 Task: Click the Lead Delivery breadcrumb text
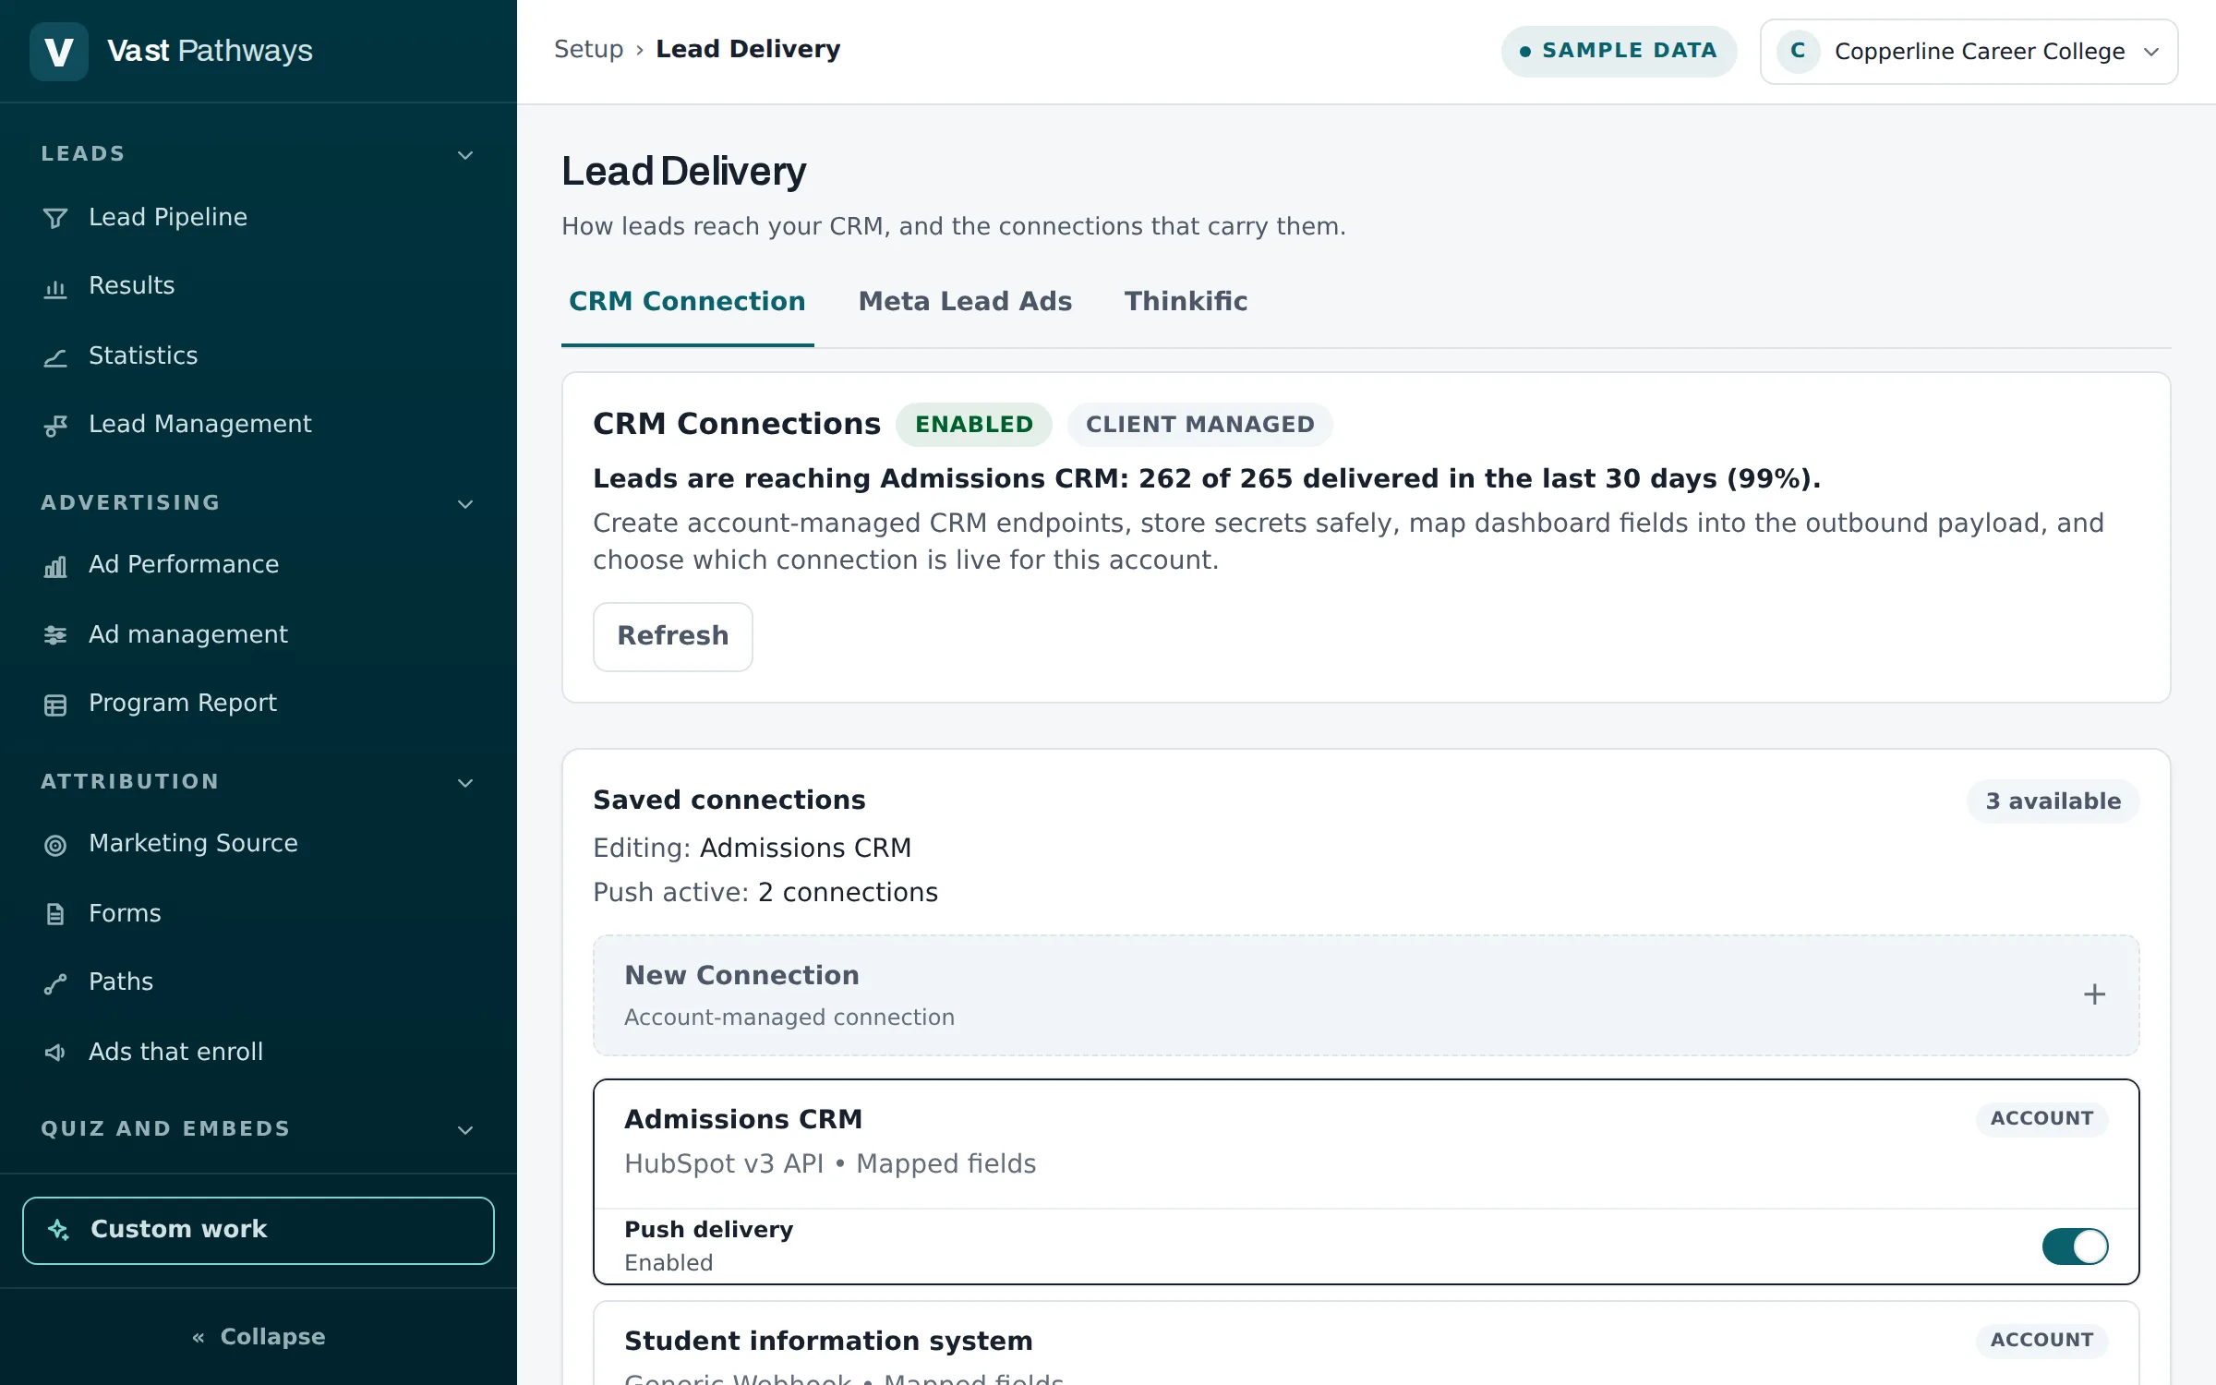pyautogui.click(x=748, y=49)
